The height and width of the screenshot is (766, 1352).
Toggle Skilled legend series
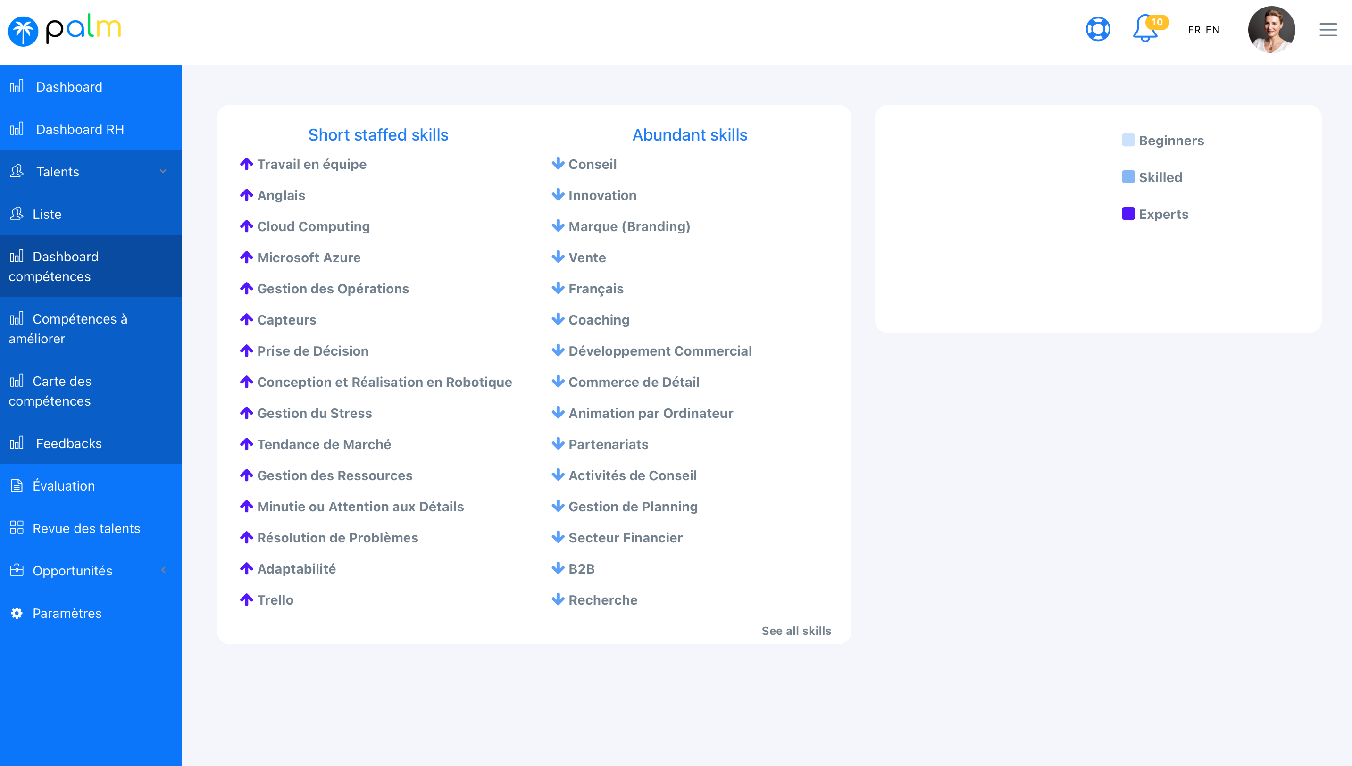click(1160, 177)
